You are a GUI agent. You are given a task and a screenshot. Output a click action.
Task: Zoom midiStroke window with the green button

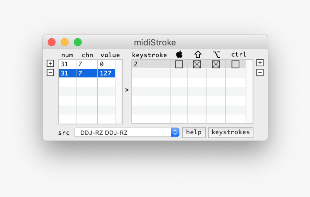click(78, 42)
